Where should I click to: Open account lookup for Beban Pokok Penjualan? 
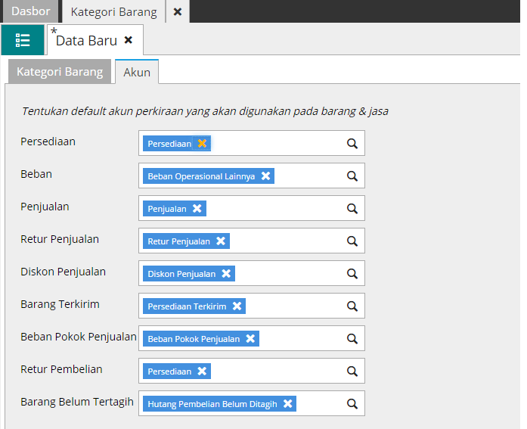[x=352, y=339]
